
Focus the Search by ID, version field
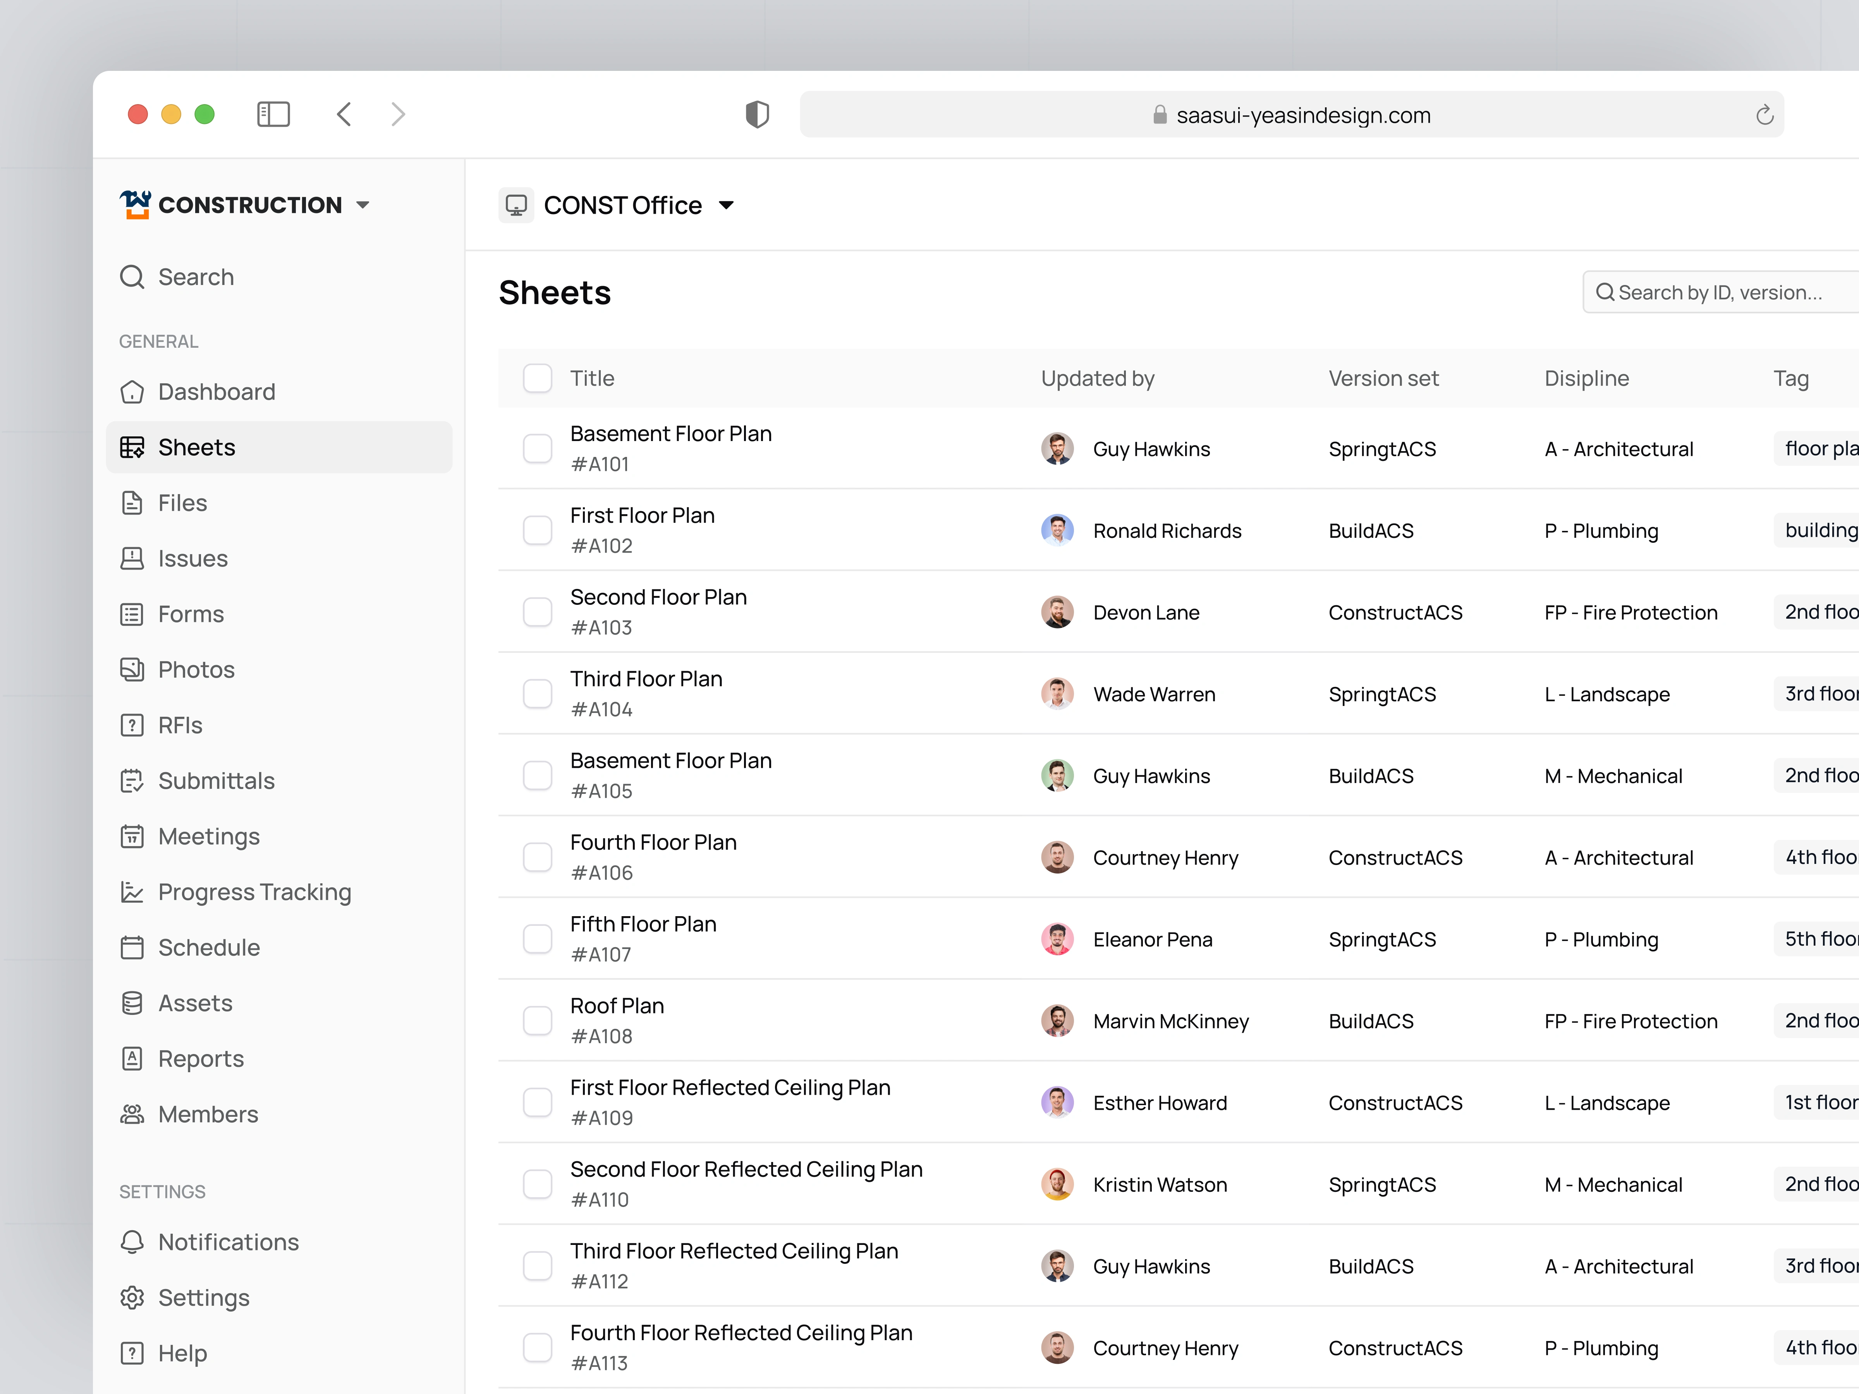coord(1721,292)
